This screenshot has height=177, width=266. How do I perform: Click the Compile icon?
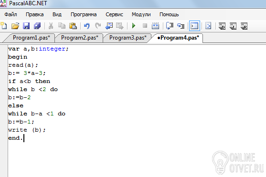tap(155, 26)
